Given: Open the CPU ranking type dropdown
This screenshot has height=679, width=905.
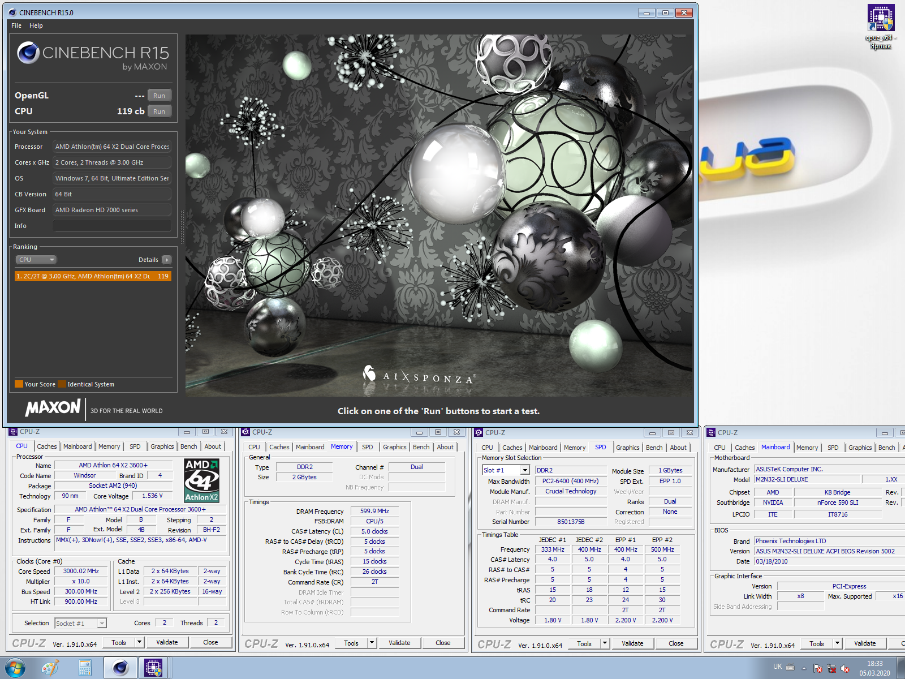Looking at the screenshot, I should pyautogui.click(x=36, y=260).
